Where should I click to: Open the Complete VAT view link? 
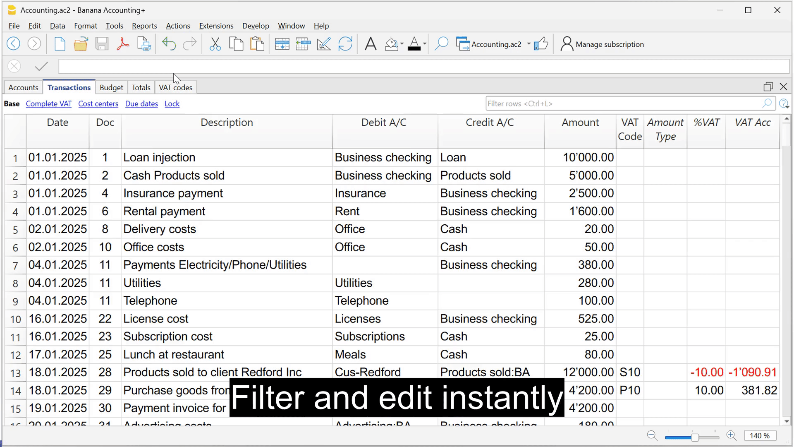(x=49, y=104)
